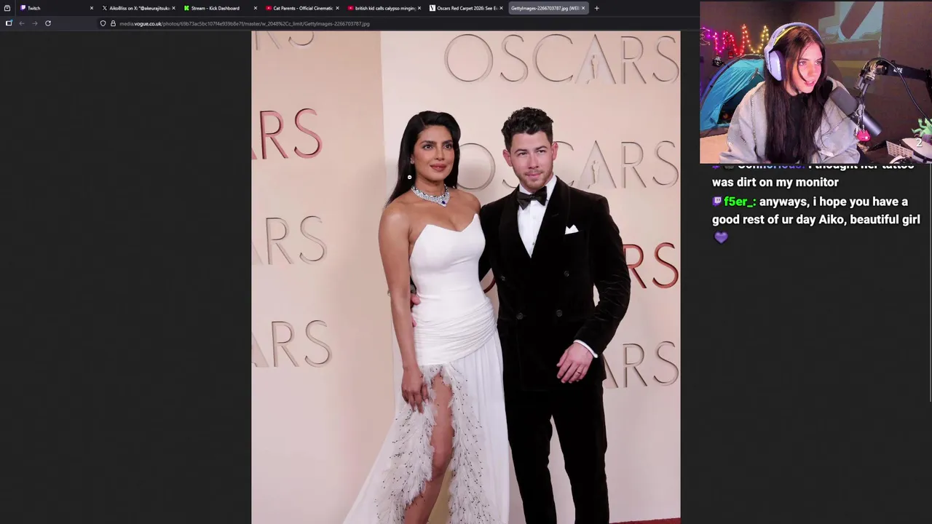Click chat text 'was dirt on my monitor'
Viewport: 932px width, 524px height.
[775, 182]
